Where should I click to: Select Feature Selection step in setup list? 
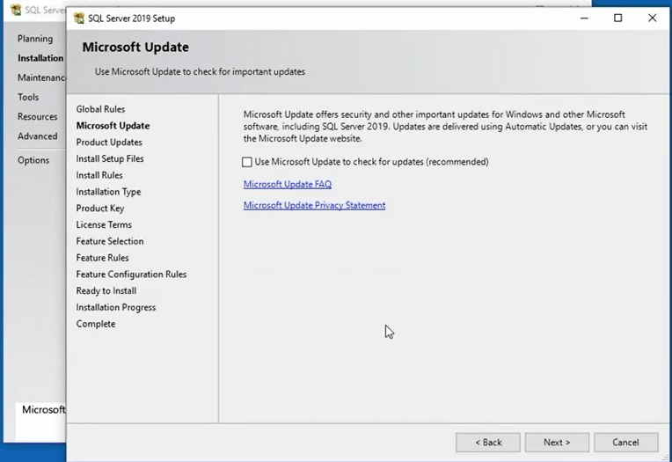pos(110,241)
